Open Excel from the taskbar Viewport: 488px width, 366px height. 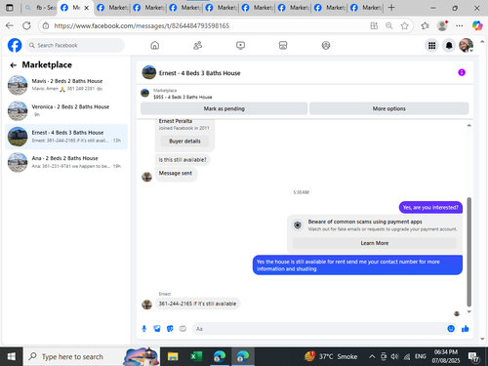pos(196,356)
